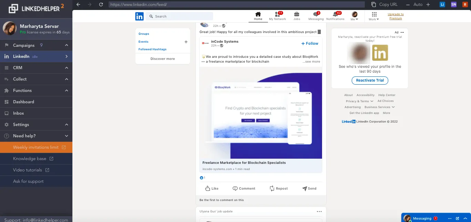Go to LinkedIn Home tab
Screen dimensions: 471x222
click(x=258, y=16)
